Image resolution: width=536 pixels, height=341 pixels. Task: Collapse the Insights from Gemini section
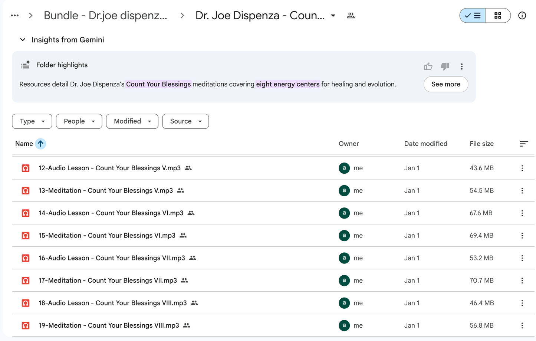[x=23, y=40]
